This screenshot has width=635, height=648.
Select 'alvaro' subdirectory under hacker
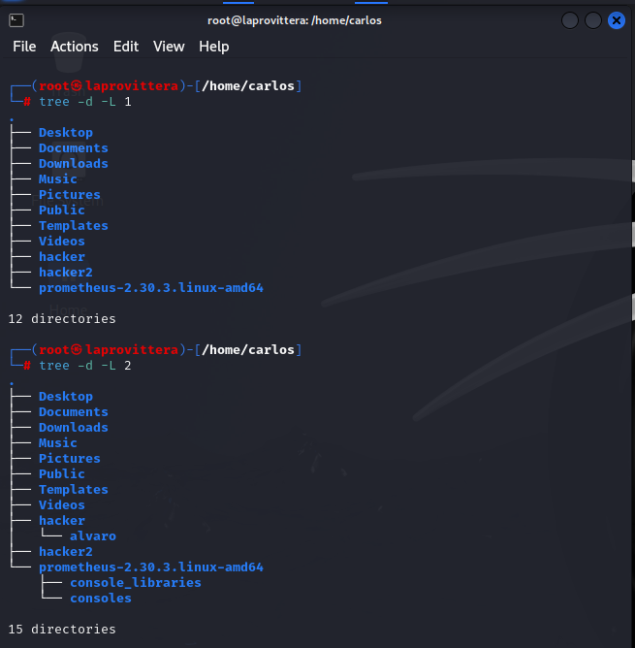(93, 536)
